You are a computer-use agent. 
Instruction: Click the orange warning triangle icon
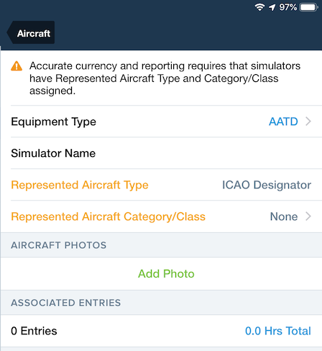point(17,66)
